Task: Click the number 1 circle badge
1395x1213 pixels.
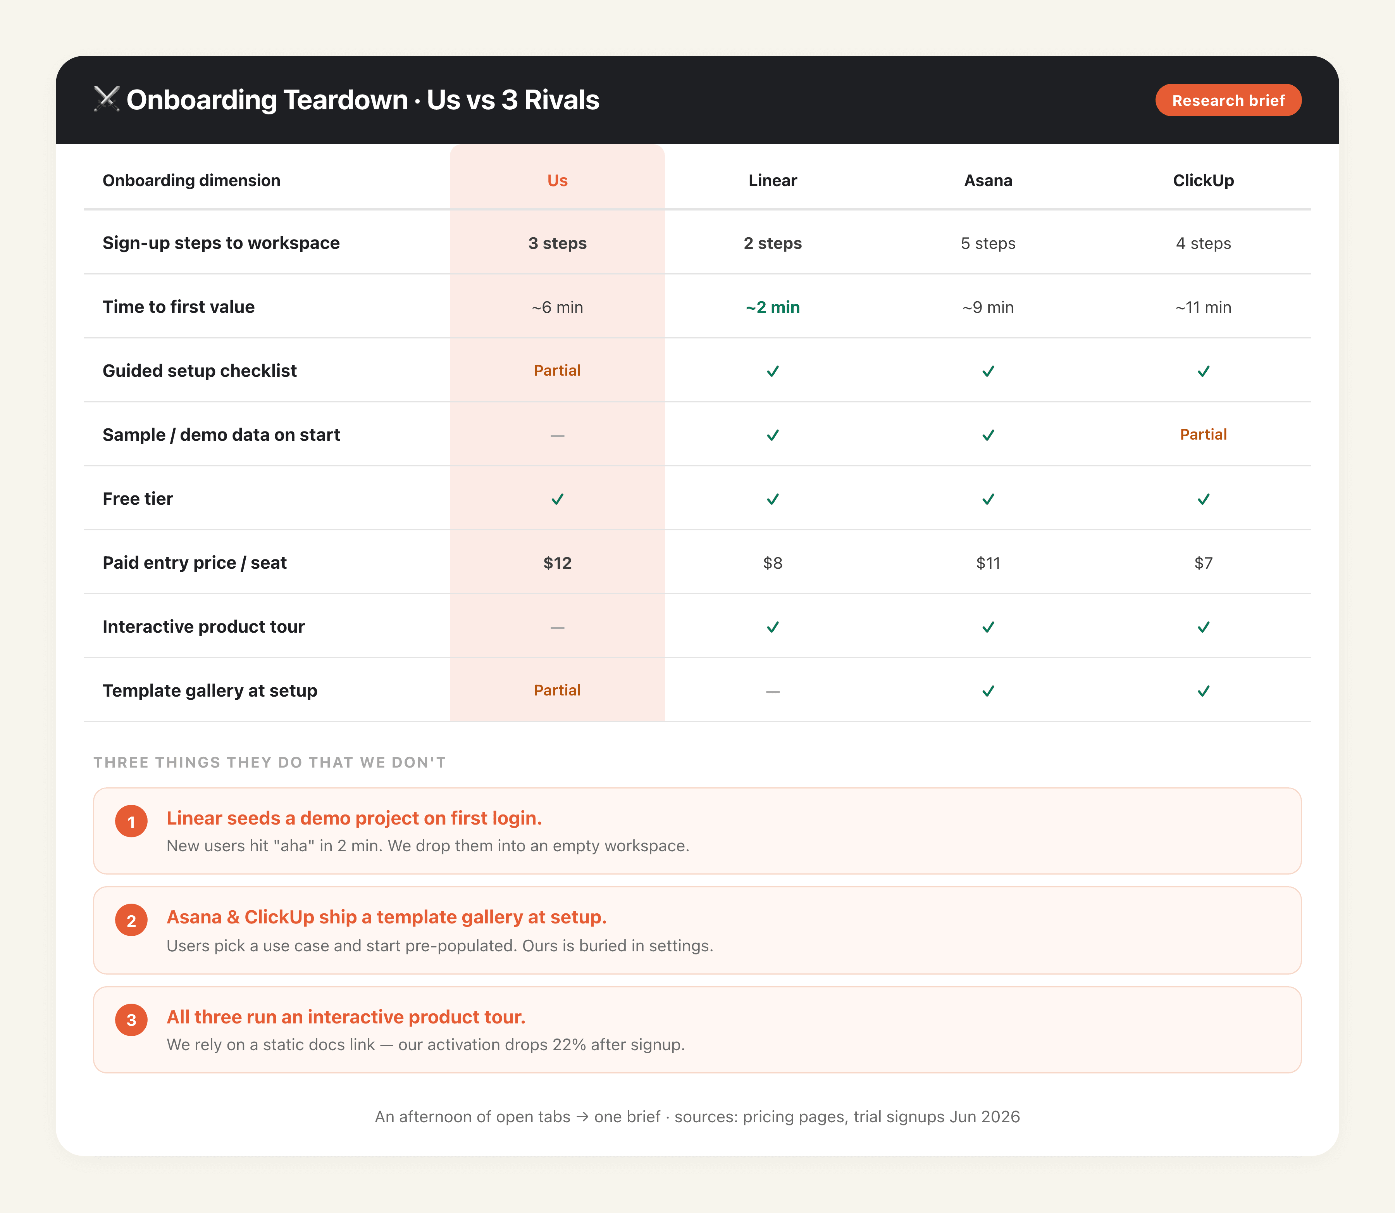Action: pyautogui.click(x=131, y=821)
